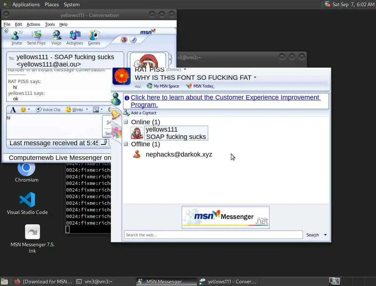
Task: Open Chromium desktop icon
Action: coord(26,172)
